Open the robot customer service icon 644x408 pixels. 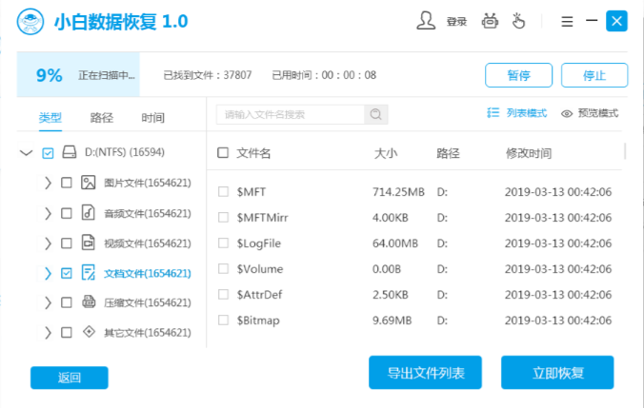coord(490,20)
